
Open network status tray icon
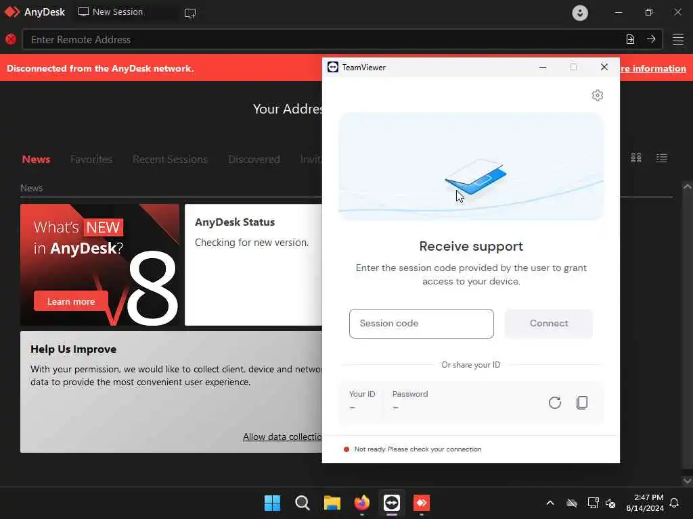point(593,503)
